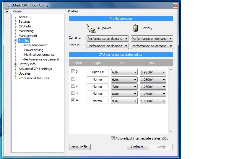Click the VID column header
This screenshot has width=242, height=159.
[152, 63]
